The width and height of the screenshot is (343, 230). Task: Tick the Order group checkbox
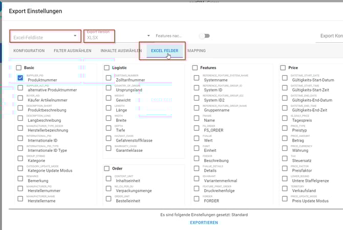click(x=107, y=168)
